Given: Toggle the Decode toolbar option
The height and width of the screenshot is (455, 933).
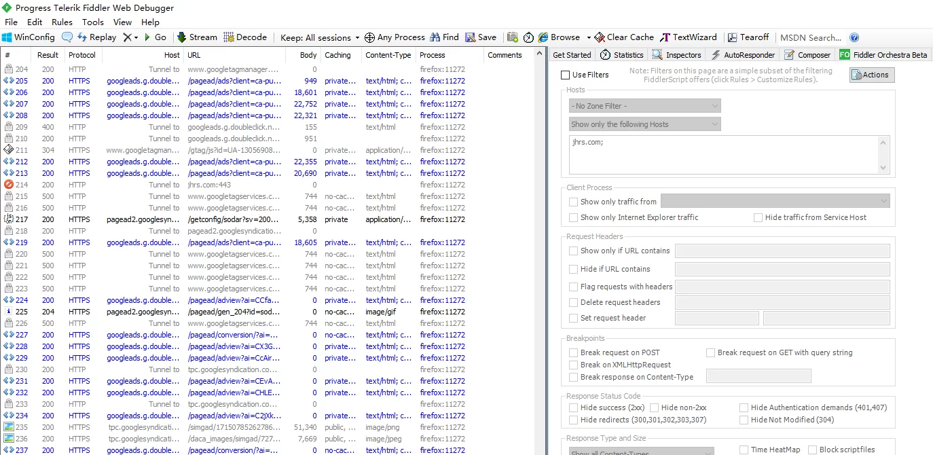Looking at the screenshot, I should tap(245, 37).
